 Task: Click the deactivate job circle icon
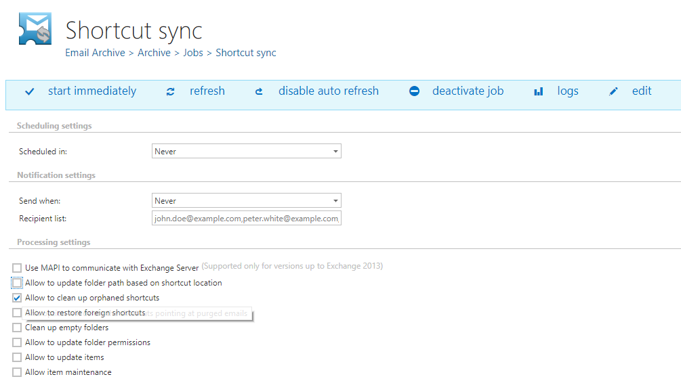coord(414,91)
